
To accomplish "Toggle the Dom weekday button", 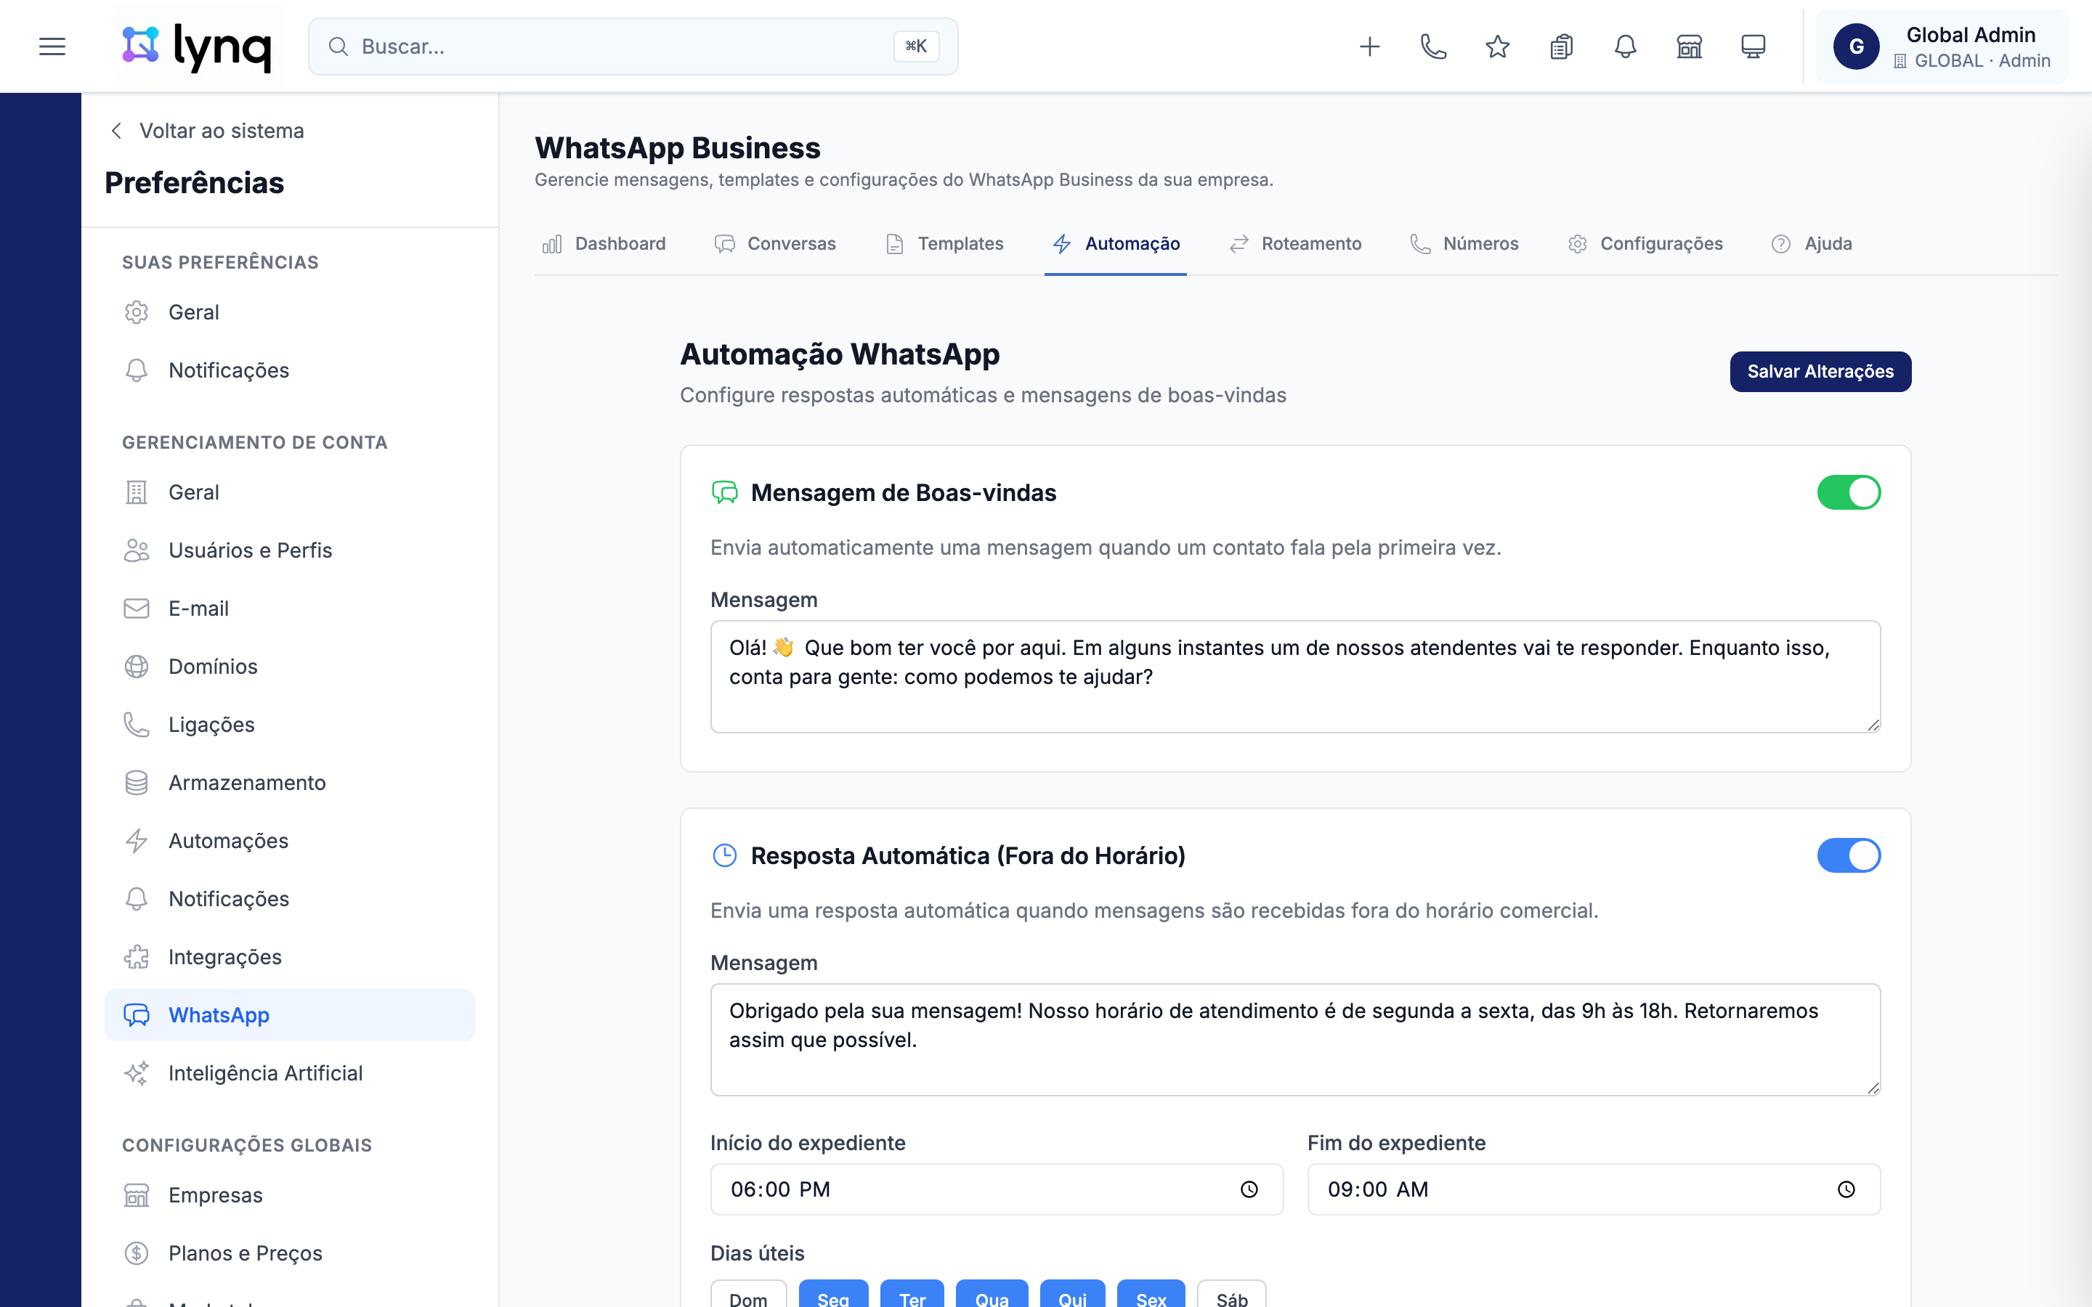I will coord(749,1294).
